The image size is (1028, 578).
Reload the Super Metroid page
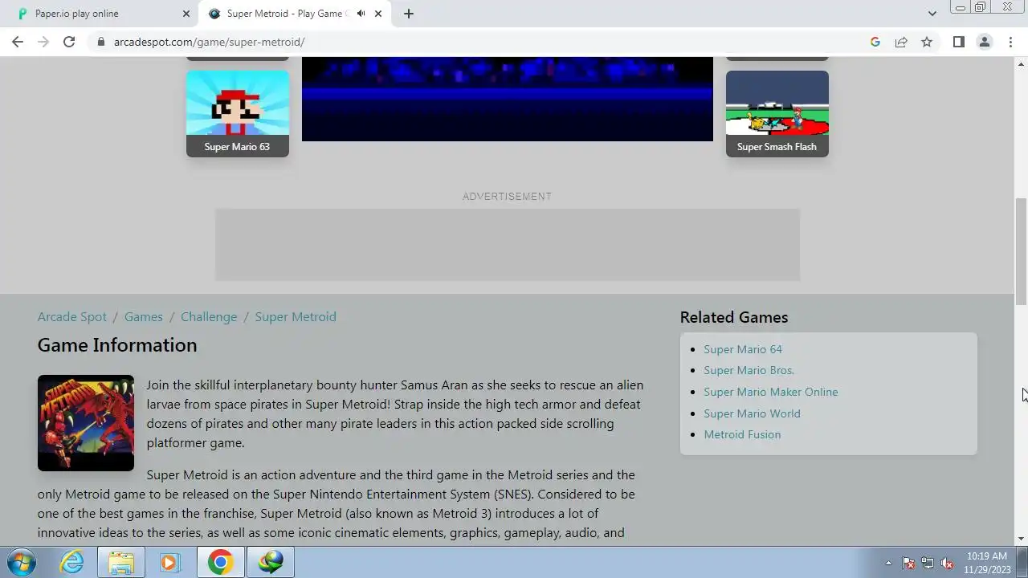(x=69, y=42)
